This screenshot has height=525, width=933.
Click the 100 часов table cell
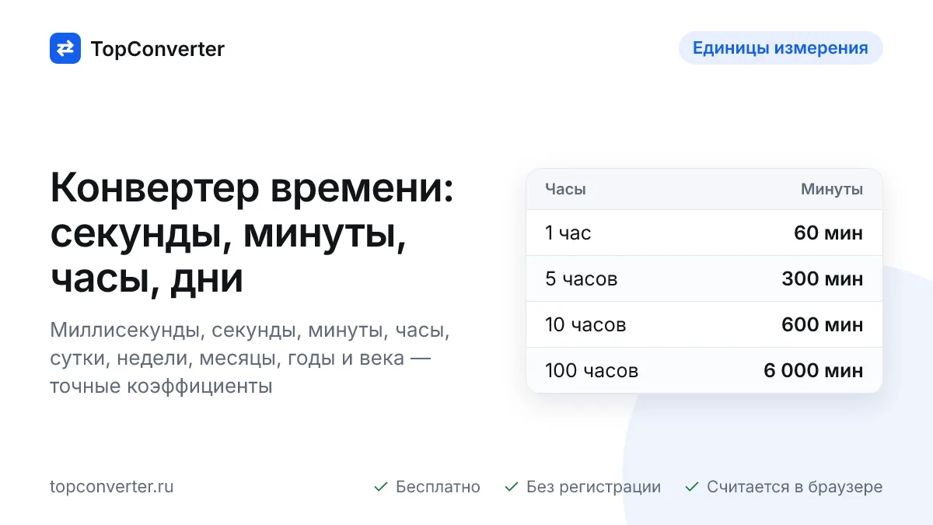592,370
